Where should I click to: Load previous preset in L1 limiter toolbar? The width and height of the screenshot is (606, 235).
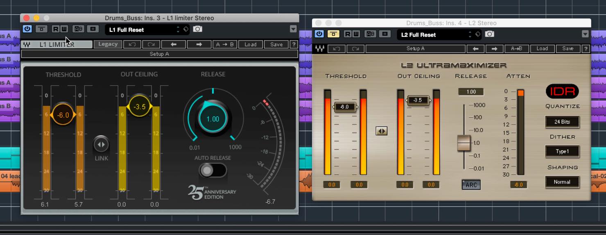point(174,44)
